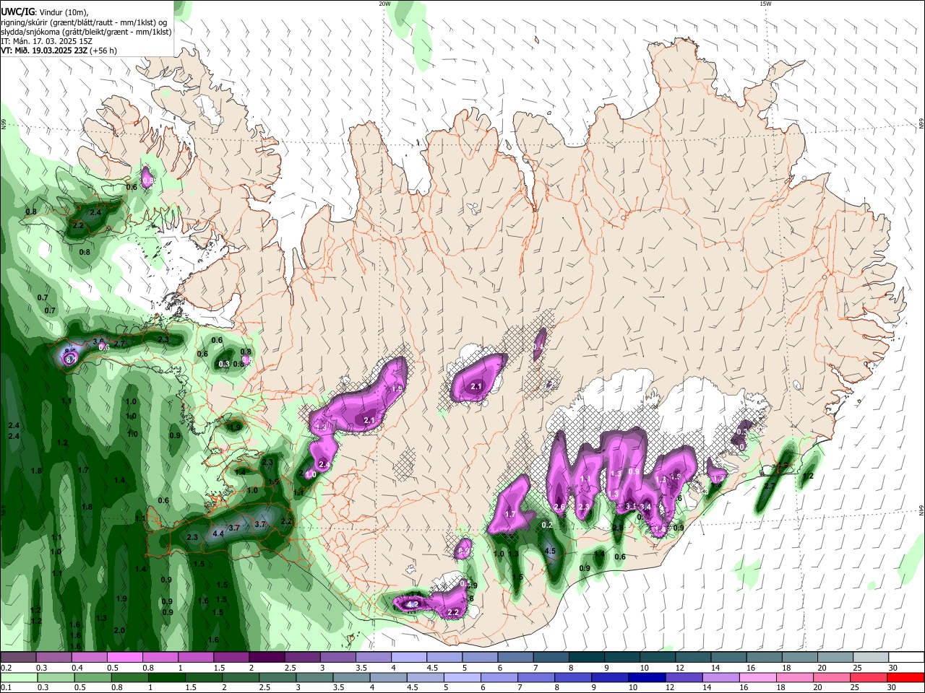Click the 'slydda/snjókoma' legend description line

pos(86,32)
